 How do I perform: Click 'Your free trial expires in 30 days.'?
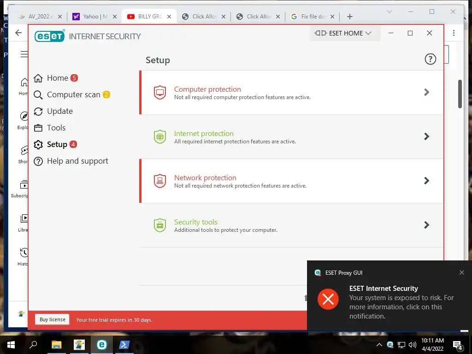(114, 320)
